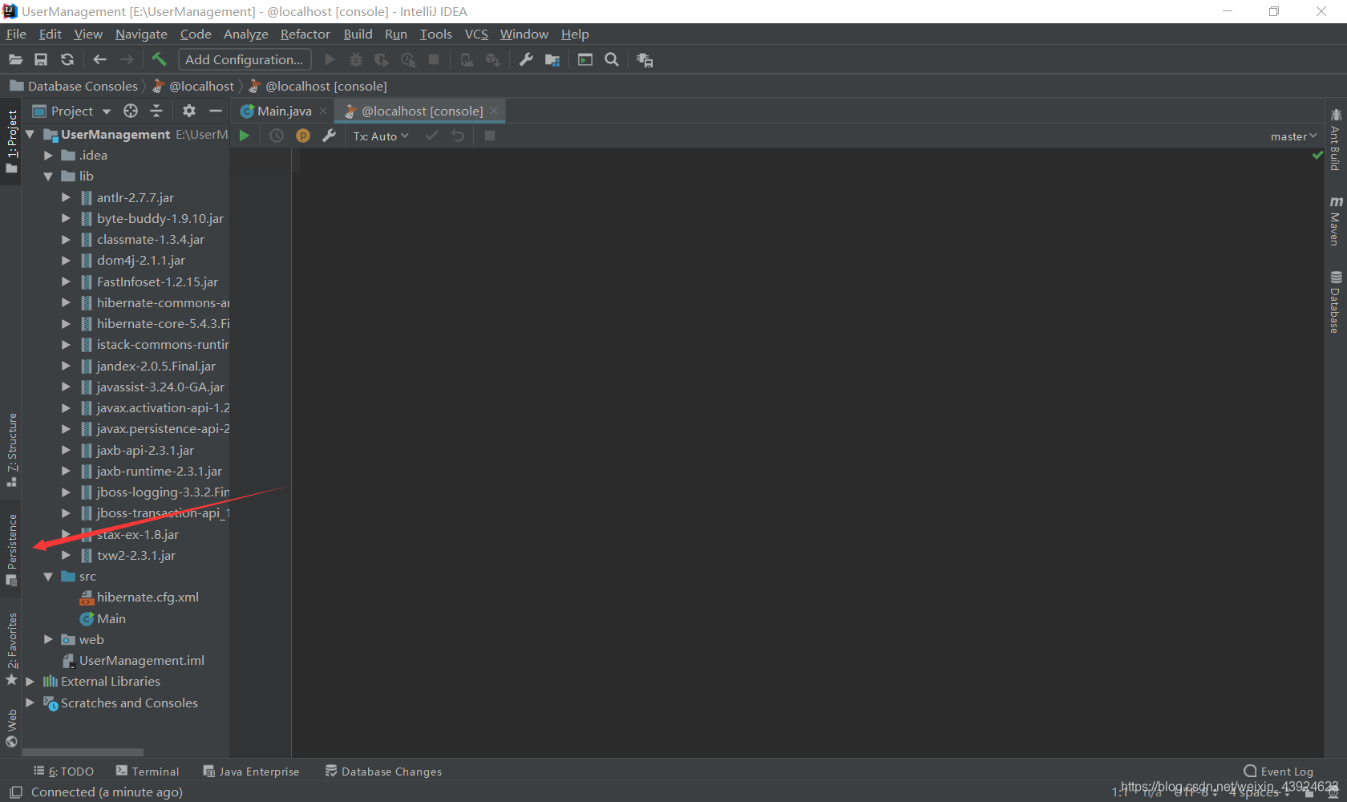Open Database Changes tool window button
Image resolution: width=1347 pixels, height=802 pixels.
(x=383, y=772)
